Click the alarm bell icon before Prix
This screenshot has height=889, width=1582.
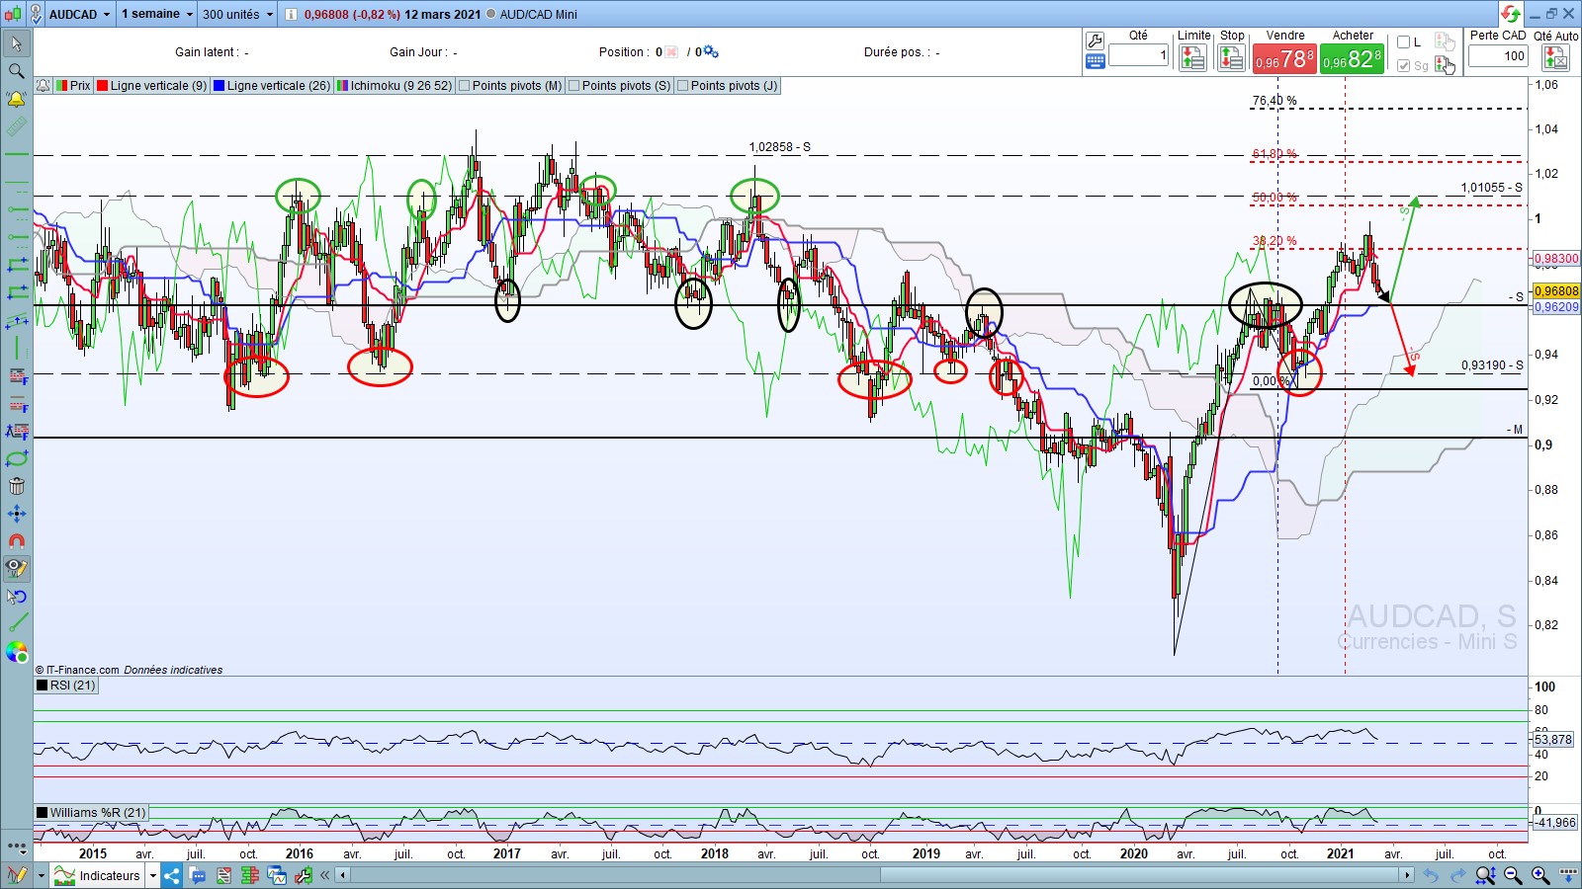[44, 86]
